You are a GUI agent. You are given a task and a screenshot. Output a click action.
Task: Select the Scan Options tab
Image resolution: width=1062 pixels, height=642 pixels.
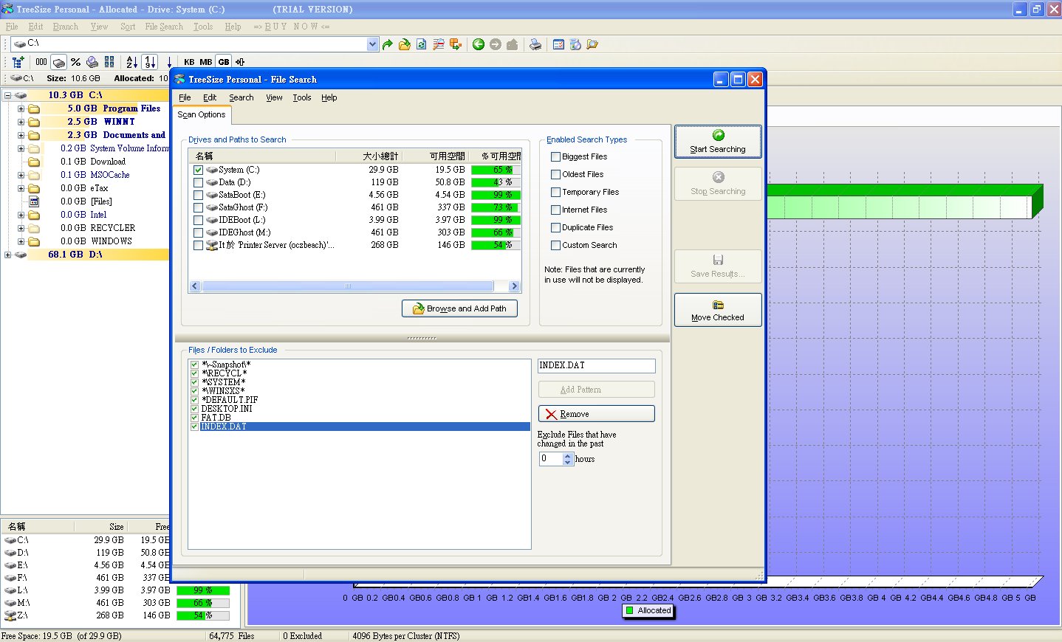202,115
